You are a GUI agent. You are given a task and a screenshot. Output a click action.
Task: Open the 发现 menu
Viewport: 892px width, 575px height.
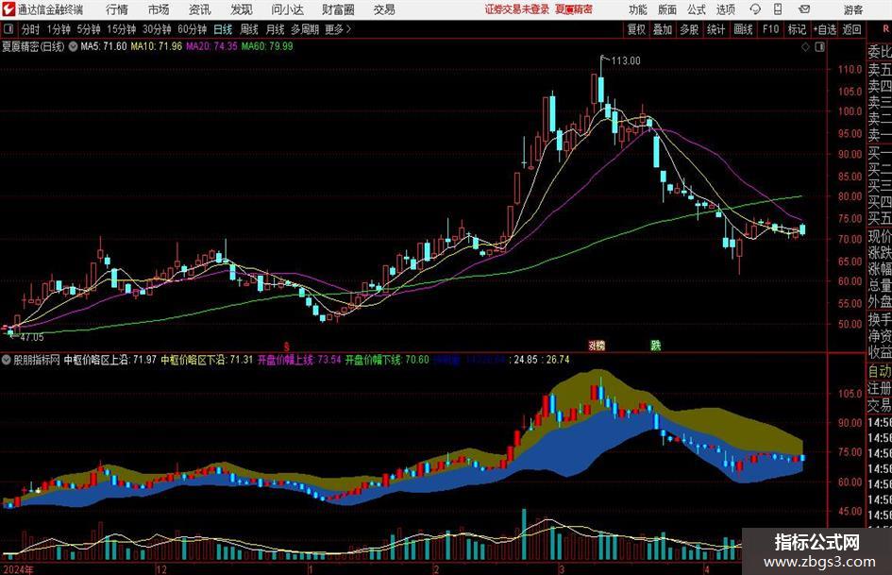pyautogui.click(x=242, y=9)
